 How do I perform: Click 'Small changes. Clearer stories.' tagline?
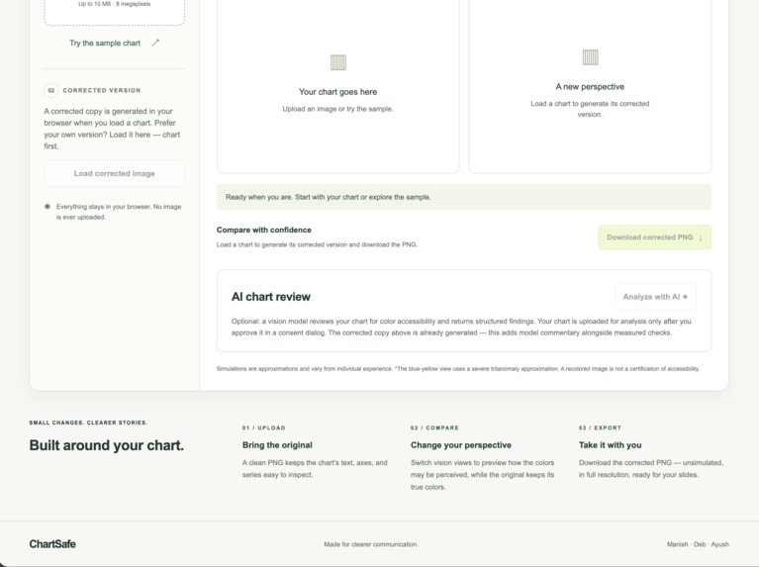tap(89, 423)
